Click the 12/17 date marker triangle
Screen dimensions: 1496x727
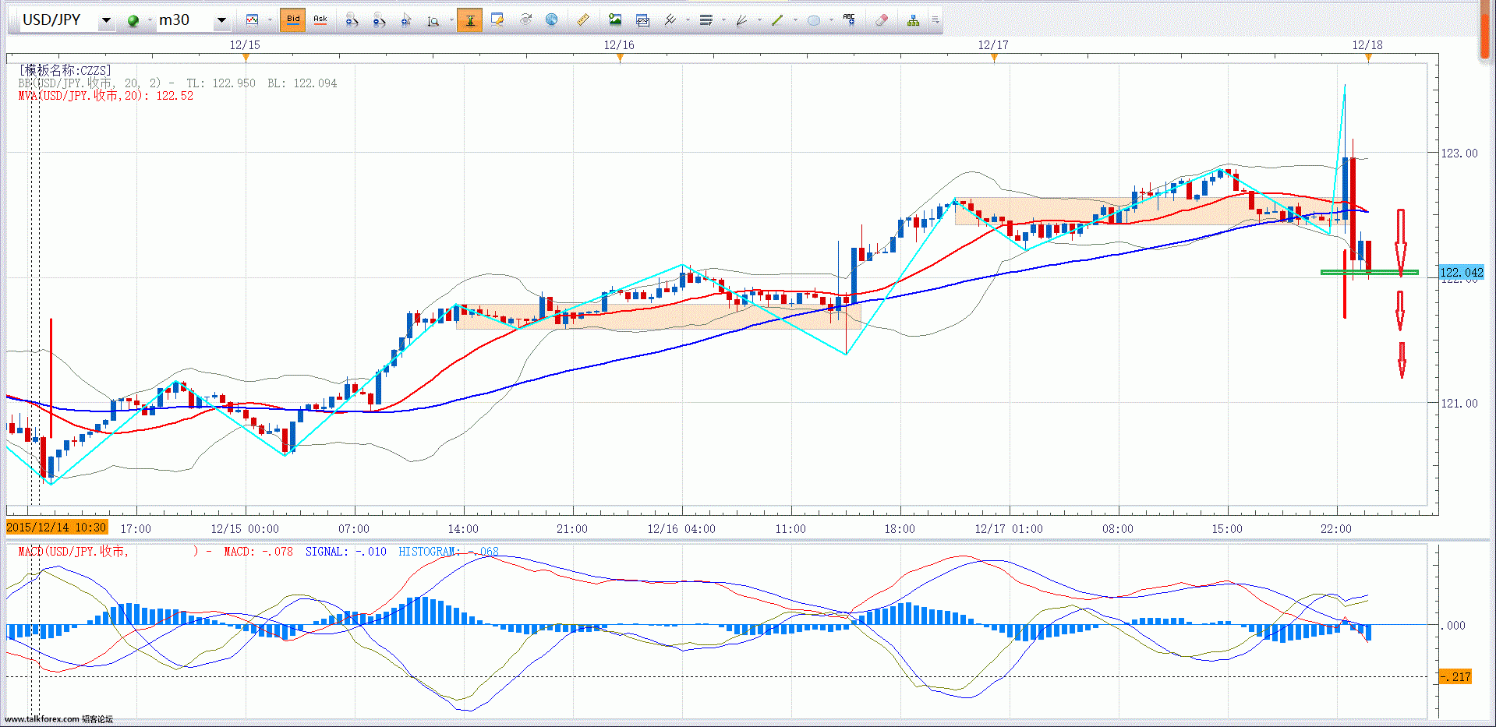994,57
